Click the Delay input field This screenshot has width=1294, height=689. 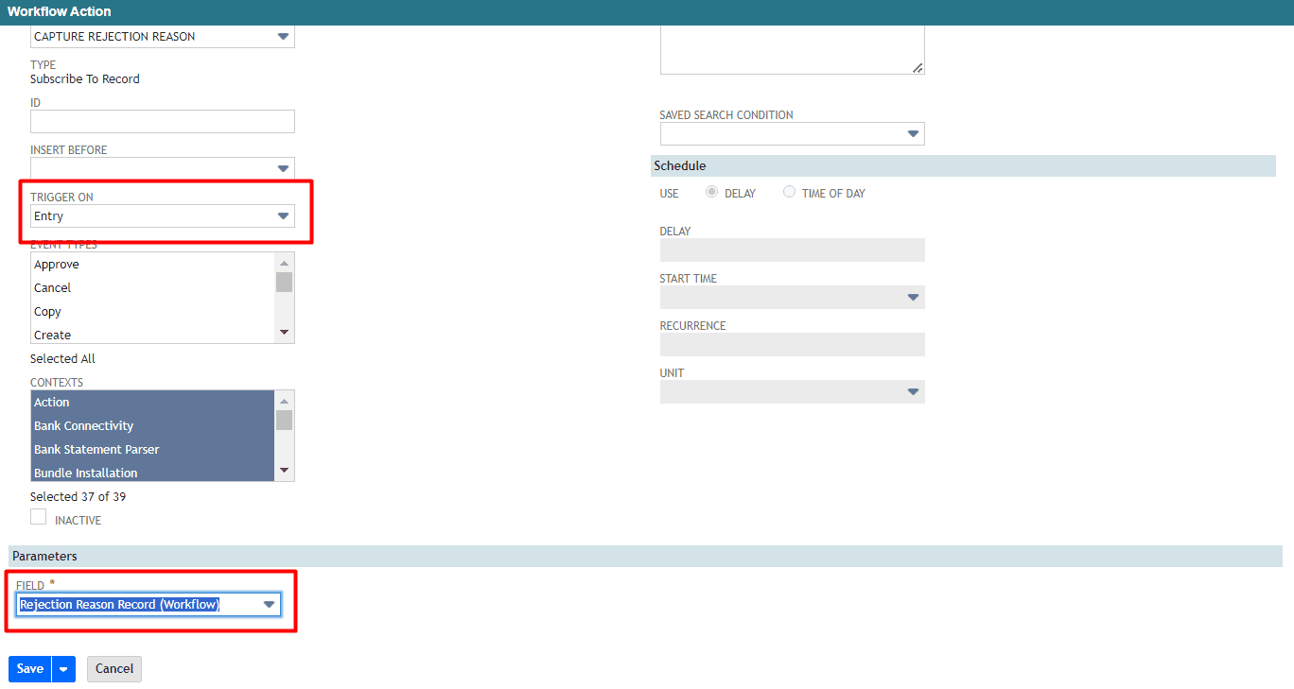tap(792, 250)
